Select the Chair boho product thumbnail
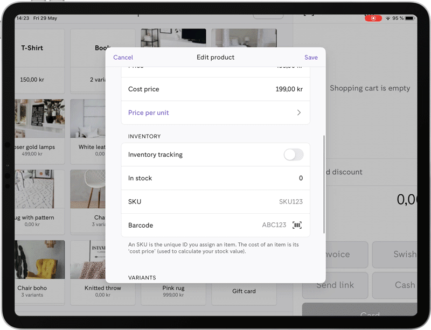Screen dimensions: 431x330 (x=40, y=259)
